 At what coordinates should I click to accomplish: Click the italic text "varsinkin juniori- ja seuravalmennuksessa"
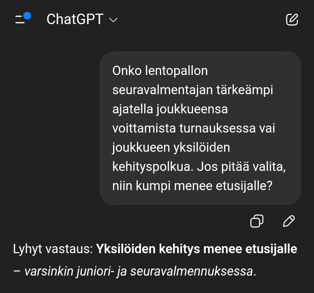138,271
